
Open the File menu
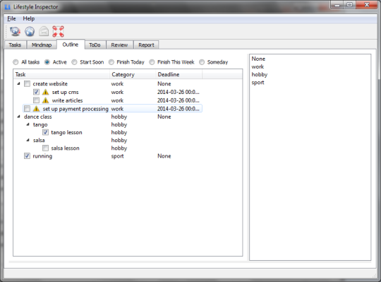click(11, 18)
